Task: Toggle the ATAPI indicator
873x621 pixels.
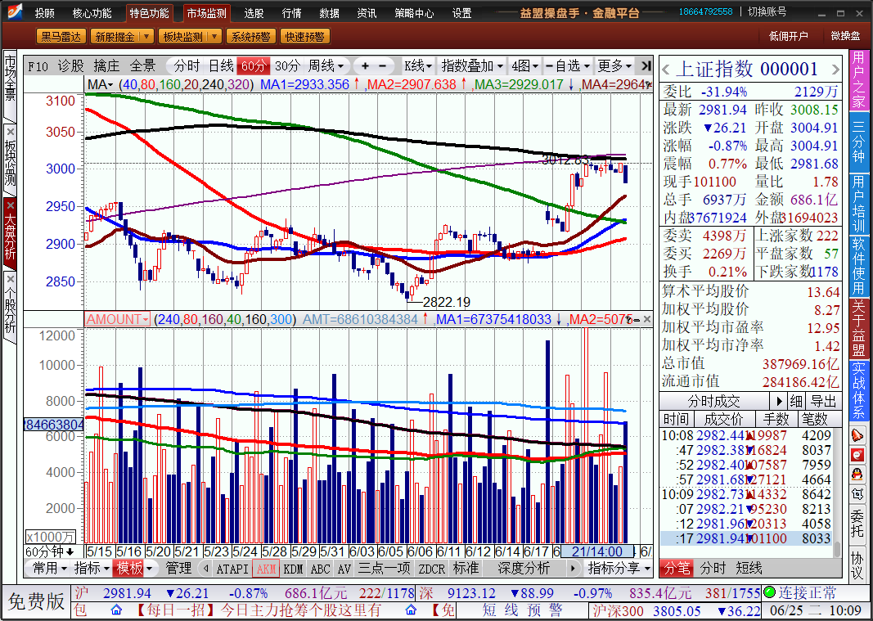Action: [232, 569]
